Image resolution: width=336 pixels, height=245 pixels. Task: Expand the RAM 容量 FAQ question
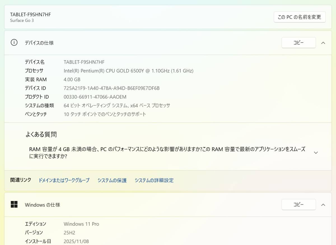316,152
